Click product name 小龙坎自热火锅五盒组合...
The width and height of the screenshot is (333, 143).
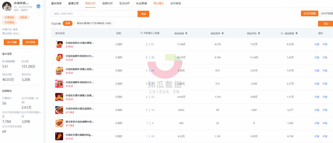point(80,109)
